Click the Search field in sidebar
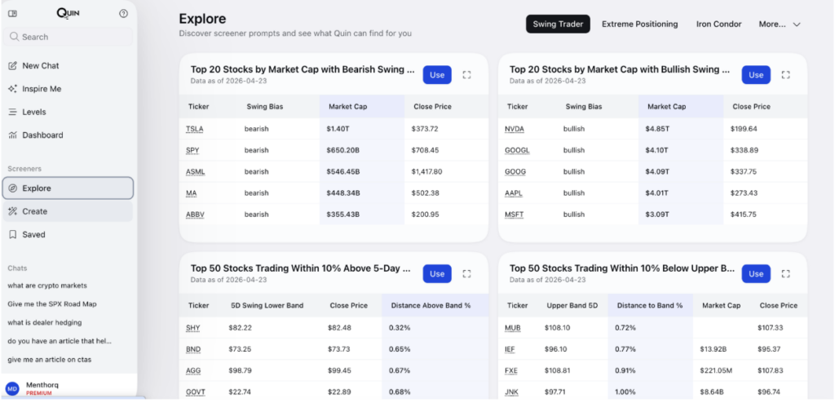Image resolution: width=835 pixels, height=403 pixels. click(x=68, y=37)
